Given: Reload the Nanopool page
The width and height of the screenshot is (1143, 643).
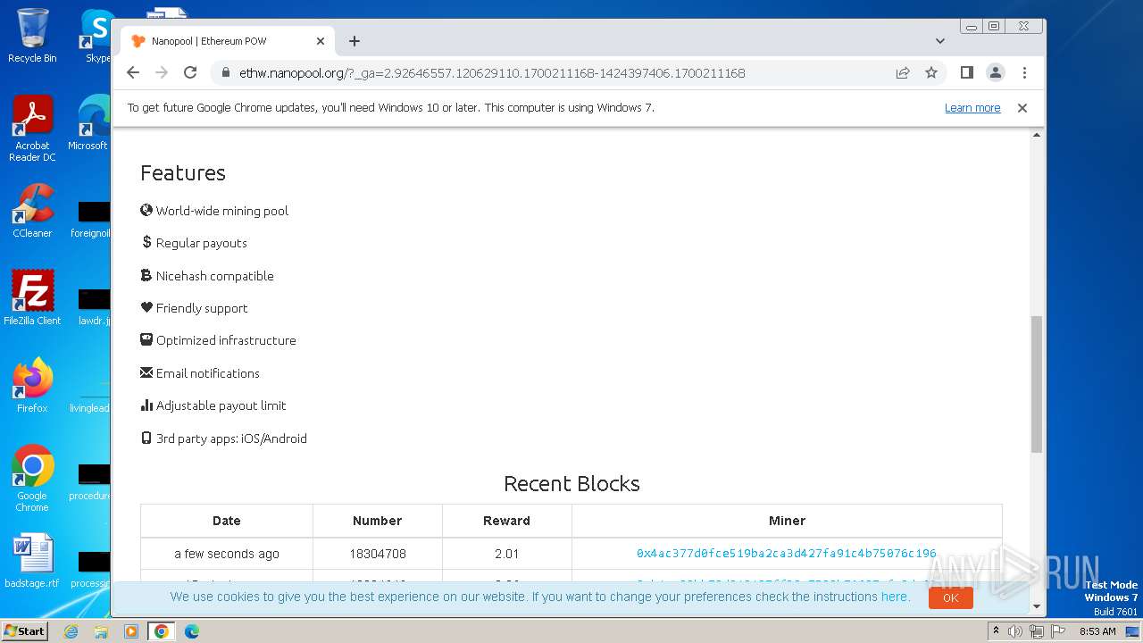Looking at the screenshot, I should [190, 72].
